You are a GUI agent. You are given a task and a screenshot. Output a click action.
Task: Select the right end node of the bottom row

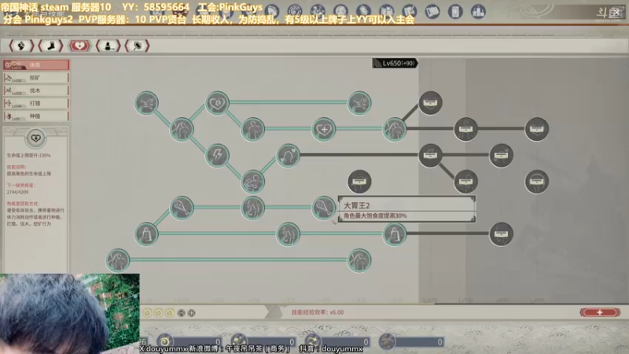click(359, 260)
